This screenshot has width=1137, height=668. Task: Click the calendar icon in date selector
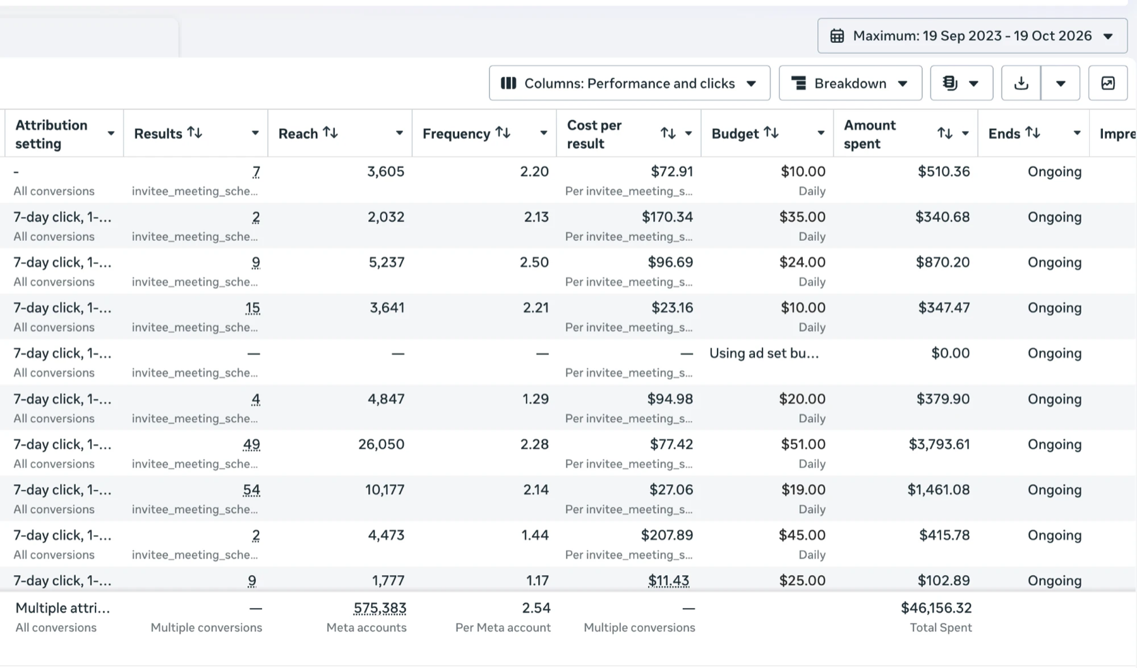pos(837,36)
